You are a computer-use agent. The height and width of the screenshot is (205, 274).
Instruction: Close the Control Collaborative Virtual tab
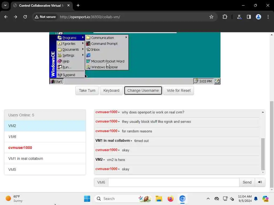(68, 5)
